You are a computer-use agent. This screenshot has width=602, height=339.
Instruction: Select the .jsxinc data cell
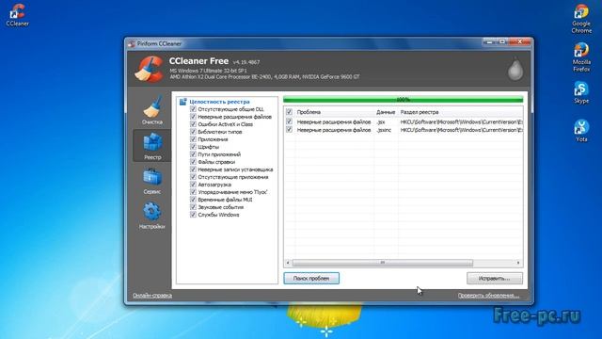[384, 130]
